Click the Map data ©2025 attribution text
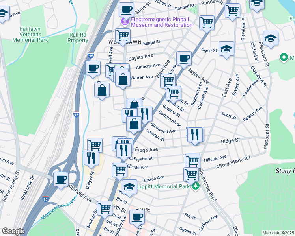Screen dimensions: 295x236 [278, 233]
